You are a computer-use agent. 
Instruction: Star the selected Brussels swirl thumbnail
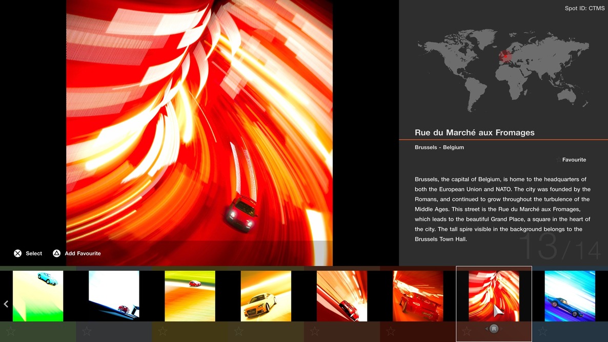coord(466,331)
